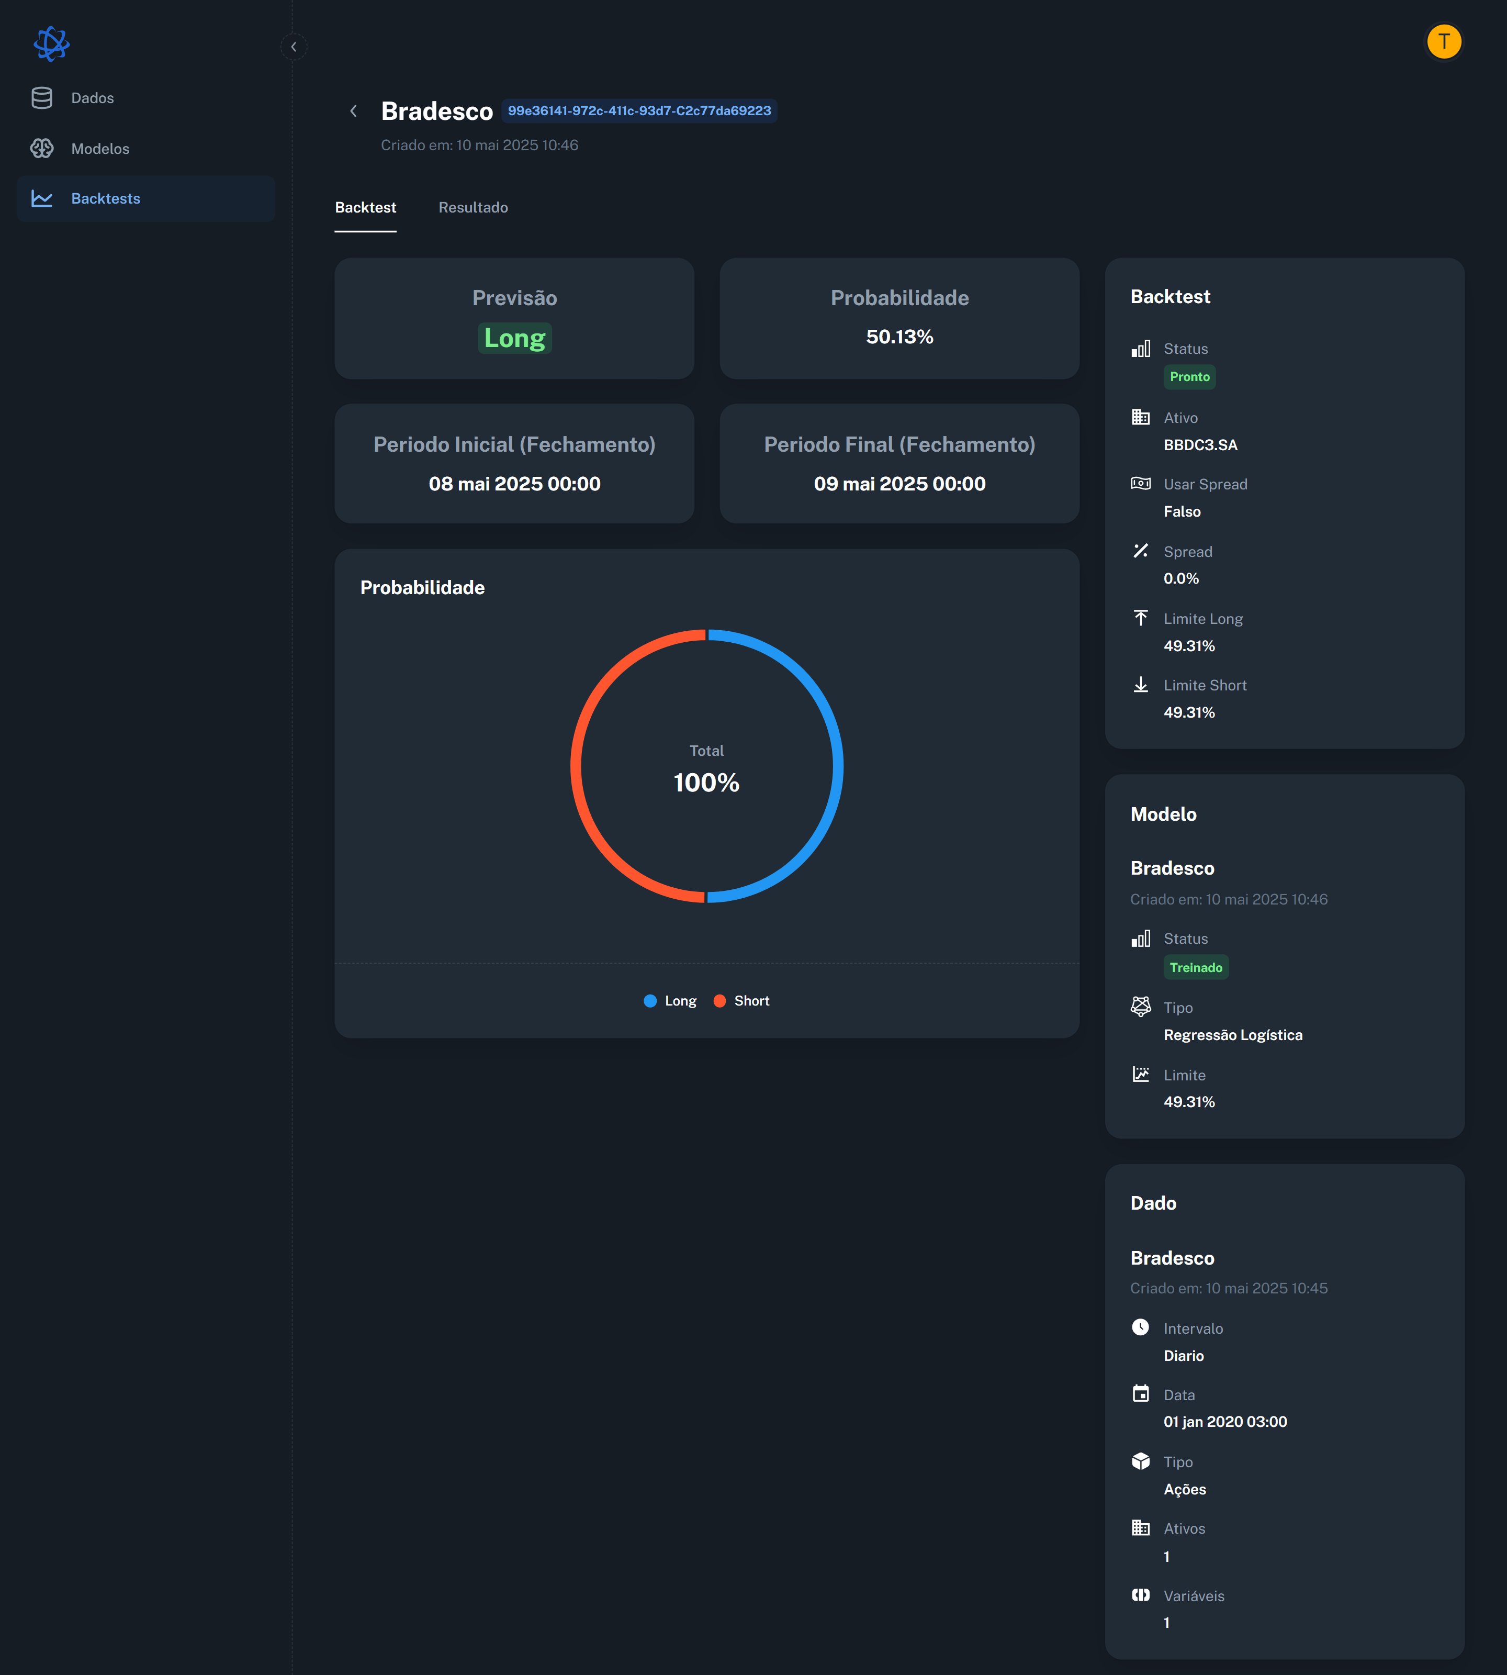
Task: Click the 08 mai 2025 00:00 date
Action: (514, 484)
